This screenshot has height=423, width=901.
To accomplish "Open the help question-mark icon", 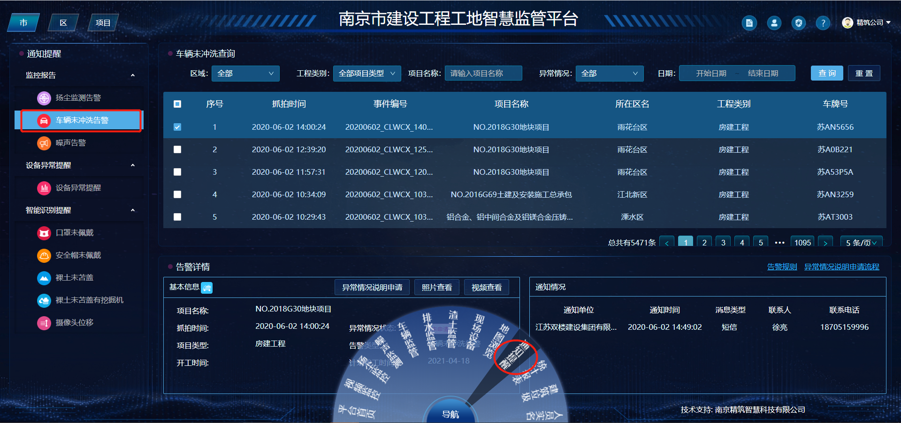I will [823, 23].
